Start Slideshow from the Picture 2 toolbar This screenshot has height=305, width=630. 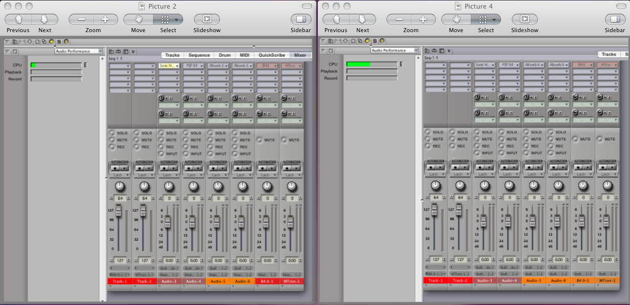(x=207, y=19)
